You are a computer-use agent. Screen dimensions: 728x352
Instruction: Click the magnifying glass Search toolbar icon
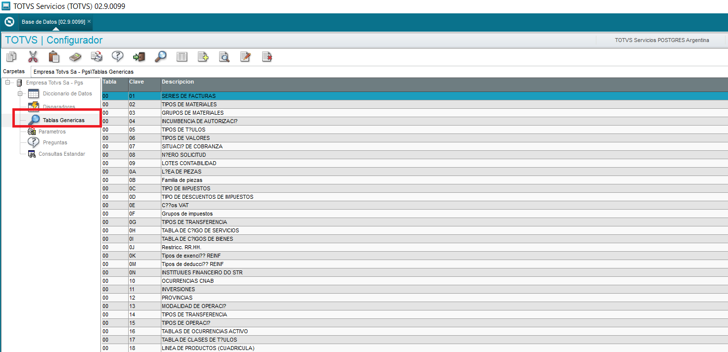(x=160, y=57)
